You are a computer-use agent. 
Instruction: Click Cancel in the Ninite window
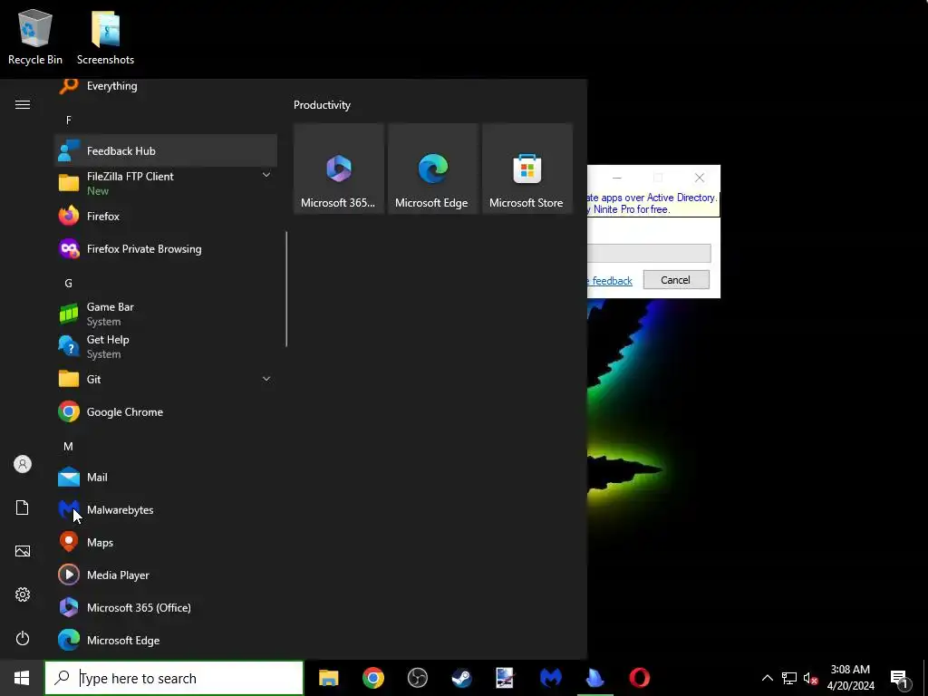676,280
